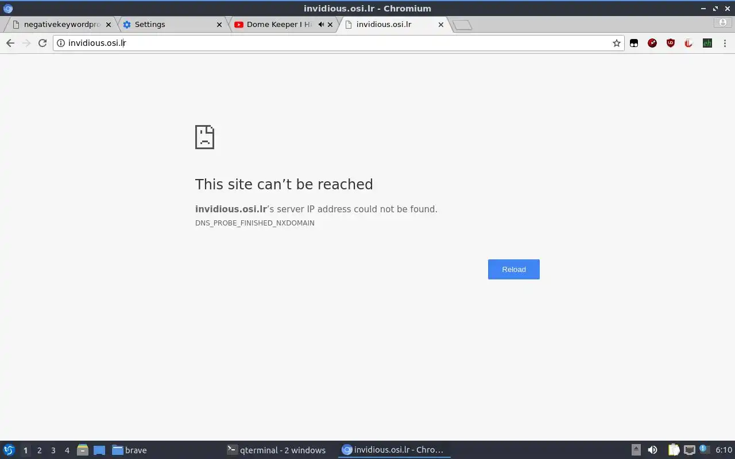View site information icon in address bar
735x459 pixels.
(61, 43)
